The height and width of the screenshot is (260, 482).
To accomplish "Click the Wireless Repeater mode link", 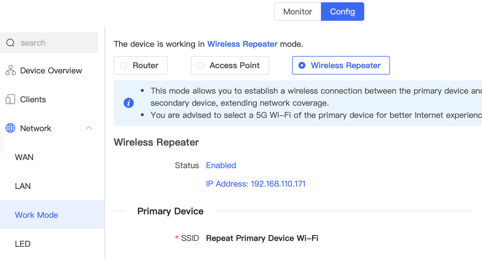I will 242,44.
